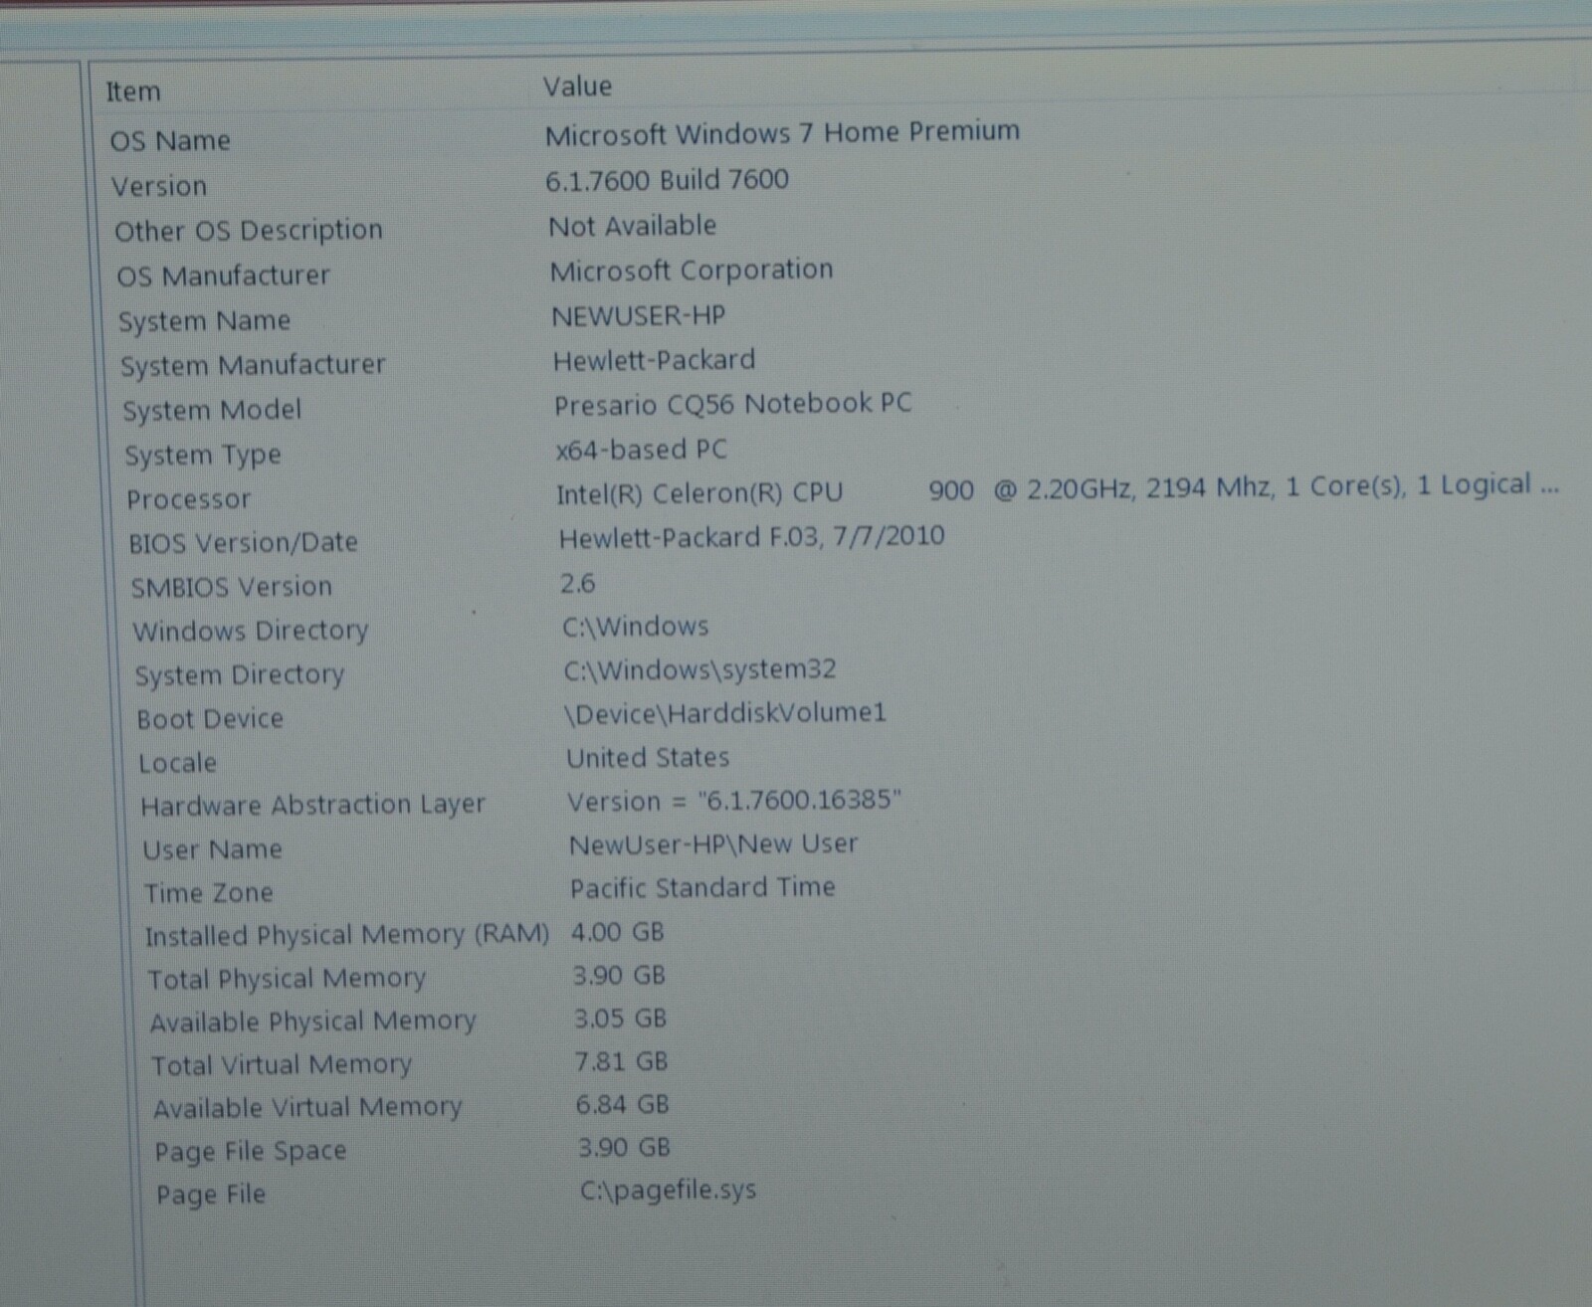1592x1307 pixels.
Task: Select value '6.1.7600 Build 7600'
Action: (667, 180)
